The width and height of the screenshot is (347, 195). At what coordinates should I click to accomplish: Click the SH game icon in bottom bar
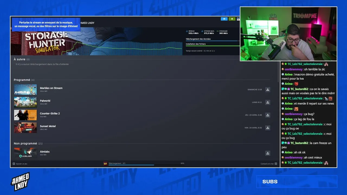105,164
